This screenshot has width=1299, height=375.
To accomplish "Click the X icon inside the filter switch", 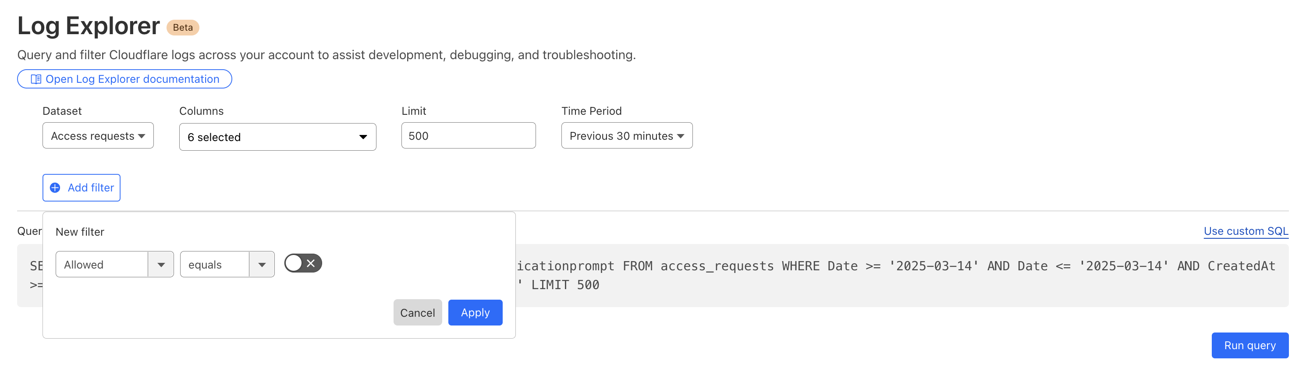I will click(311, 263).
